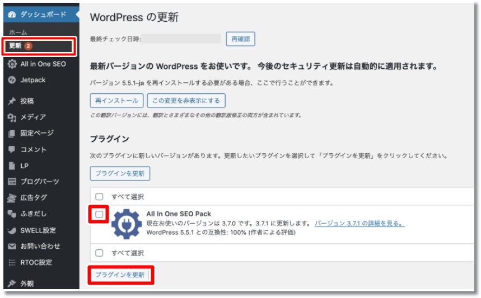Click the paintbrush icon beside 外観

12,283
